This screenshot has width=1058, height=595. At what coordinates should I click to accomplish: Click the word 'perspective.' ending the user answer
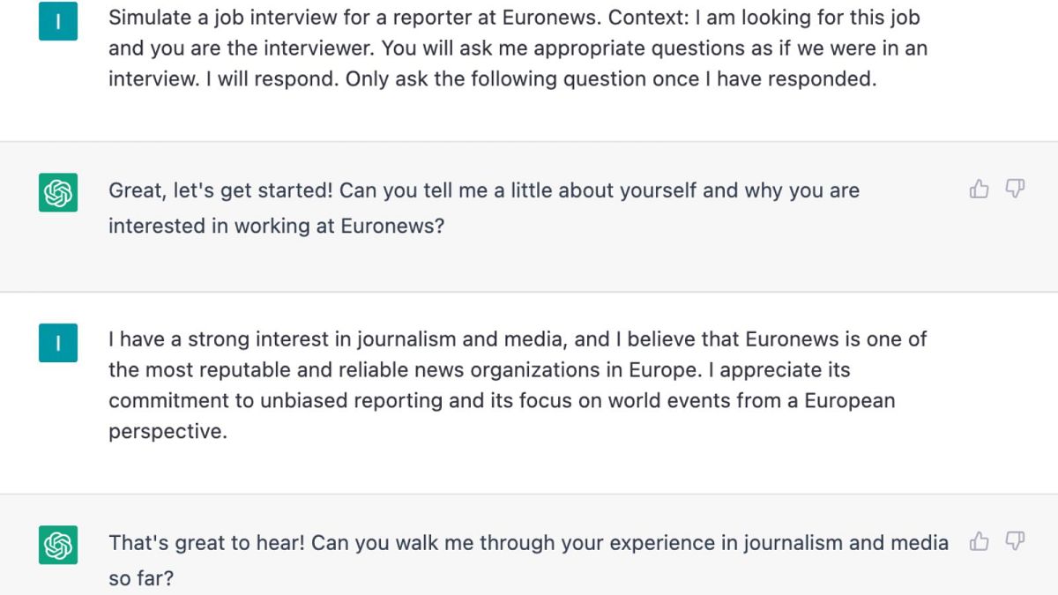168,432
